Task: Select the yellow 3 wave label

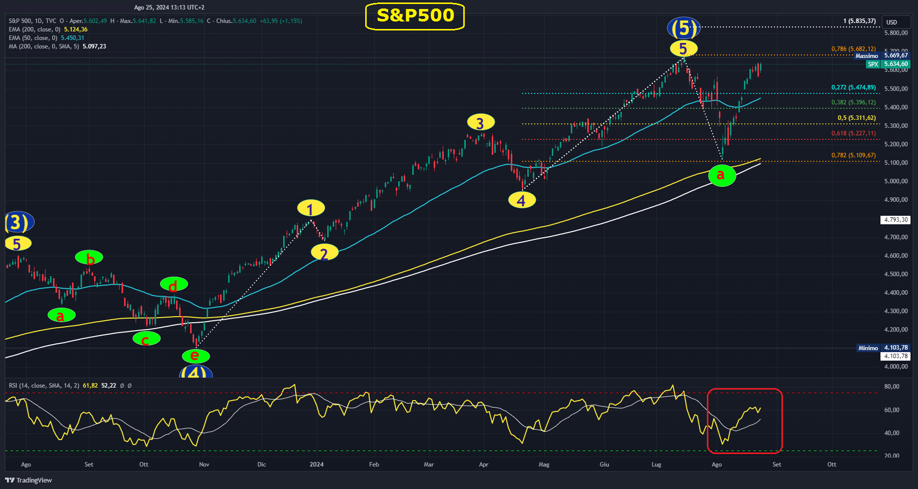Action: [x=481, y=122]
